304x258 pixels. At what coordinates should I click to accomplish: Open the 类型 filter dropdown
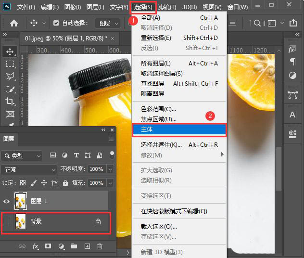21,156
